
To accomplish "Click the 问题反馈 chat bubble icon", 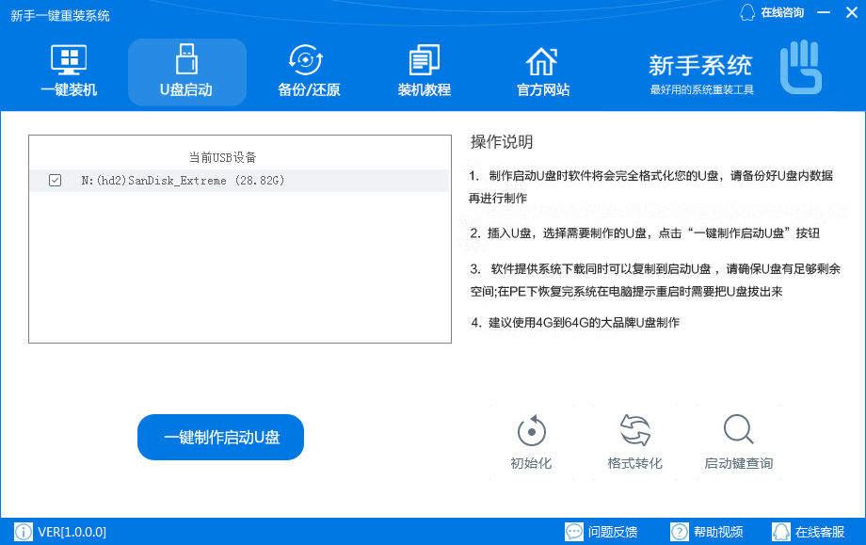I will (574, 532).
